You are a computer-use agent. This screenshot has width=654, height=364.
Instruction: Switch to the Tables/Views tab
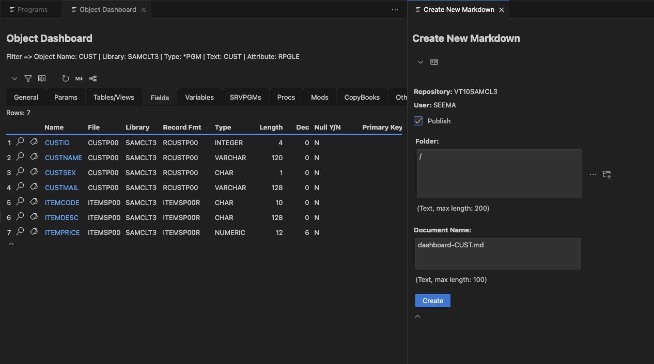[114, 97]
